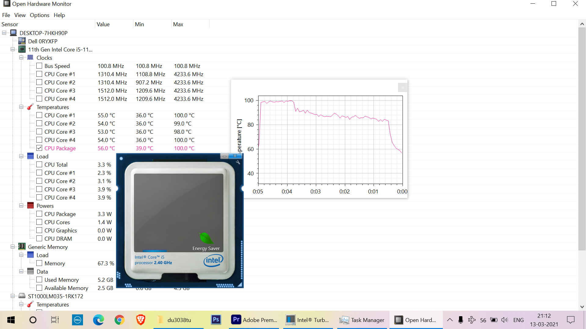Minimize the Turbo Boost gadget

tap(224, 156)
